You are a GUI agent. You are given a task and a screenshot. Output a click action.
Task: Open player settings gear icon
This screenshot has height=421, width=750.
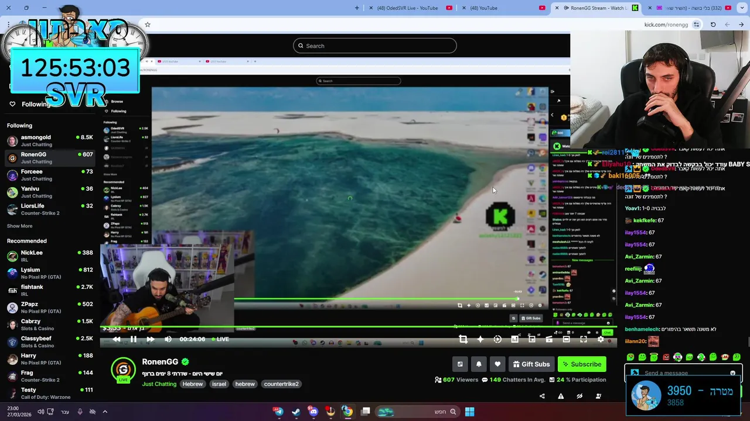tap(601, 339)
